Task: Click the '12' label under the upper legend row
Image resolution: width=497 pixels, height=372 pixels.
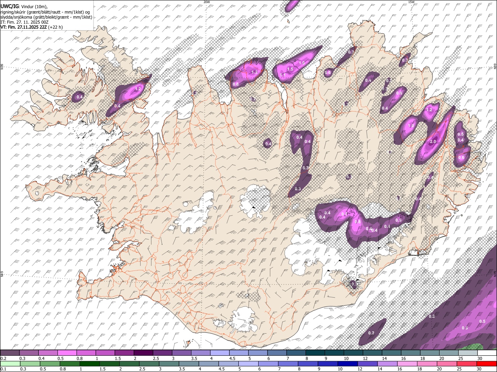Action: coord(365,358)
